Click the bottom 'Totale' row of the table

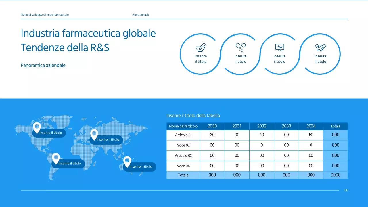tap(183, 175)
